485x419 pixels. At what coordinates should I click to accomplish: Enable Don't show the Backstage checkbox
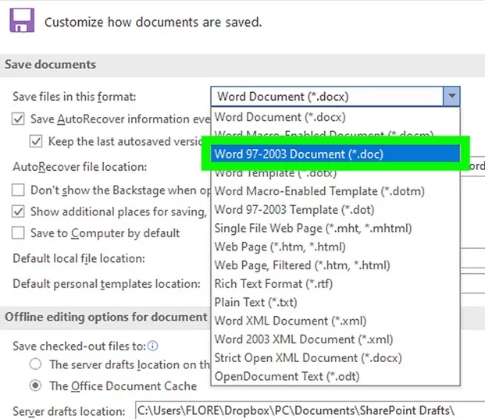pos(18,190)
